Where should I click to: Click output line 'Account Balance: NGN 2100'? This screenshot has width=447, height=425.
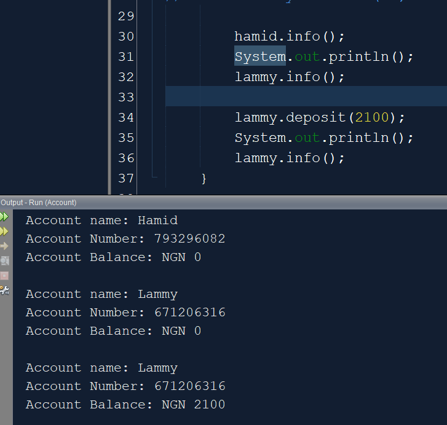click(125, 405)
